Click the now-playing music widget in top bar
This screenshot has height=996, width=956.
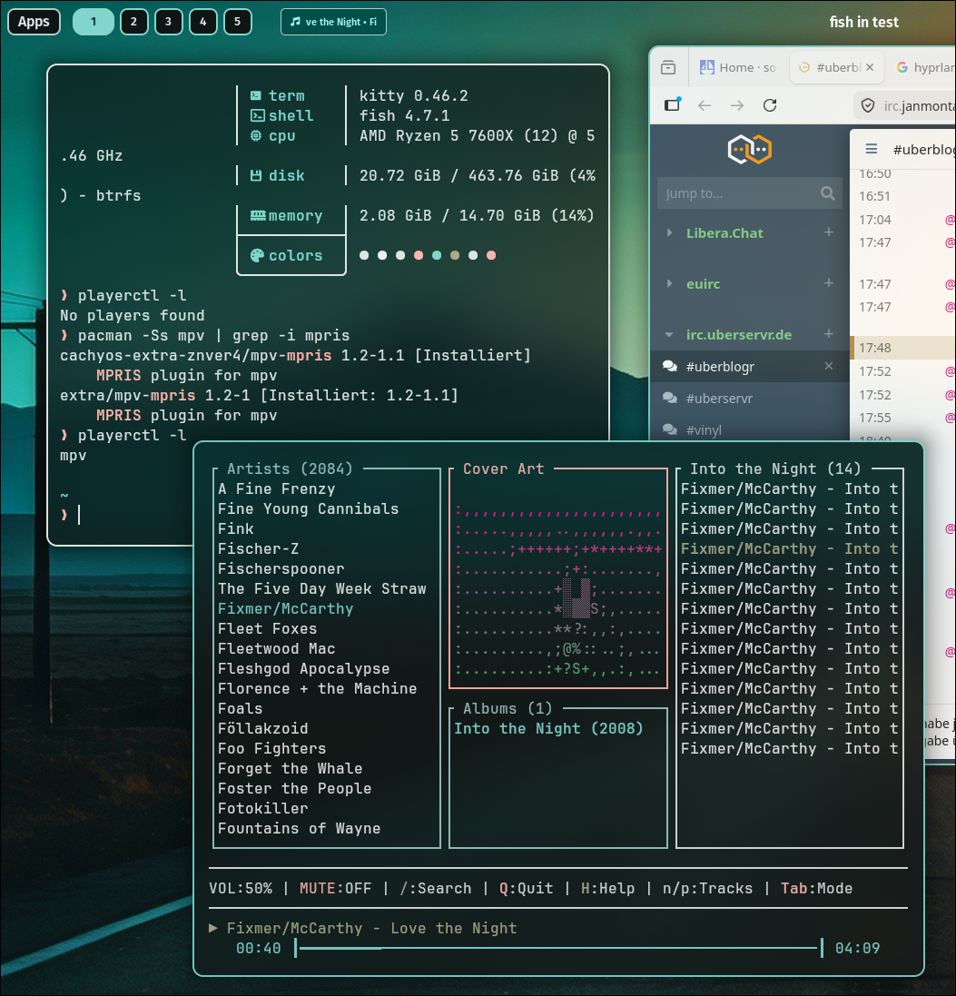[333, 22]
